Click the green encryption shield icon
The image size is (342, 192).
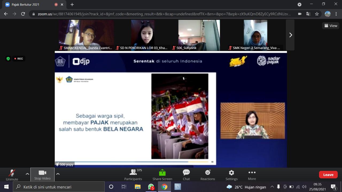(x=8, y=59)
